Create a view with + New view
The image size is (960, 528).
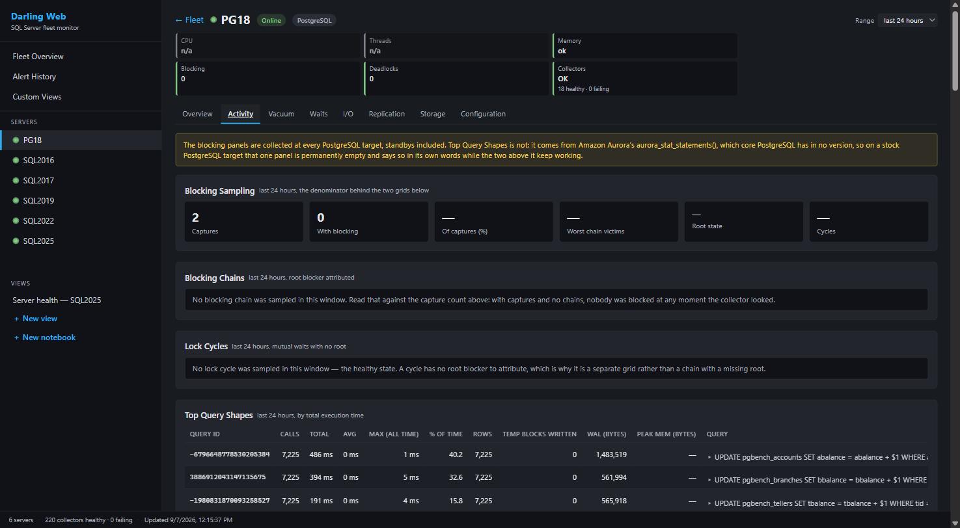click(36, 319)
